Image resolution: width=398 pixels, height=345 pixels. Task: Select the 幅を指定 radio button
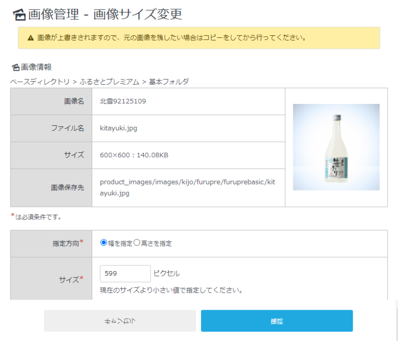tap(104, 243)
